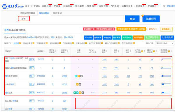Viewport: 175px width, 112px height.
Task: Click the blue 挖词 button
Action: [132, 19]
